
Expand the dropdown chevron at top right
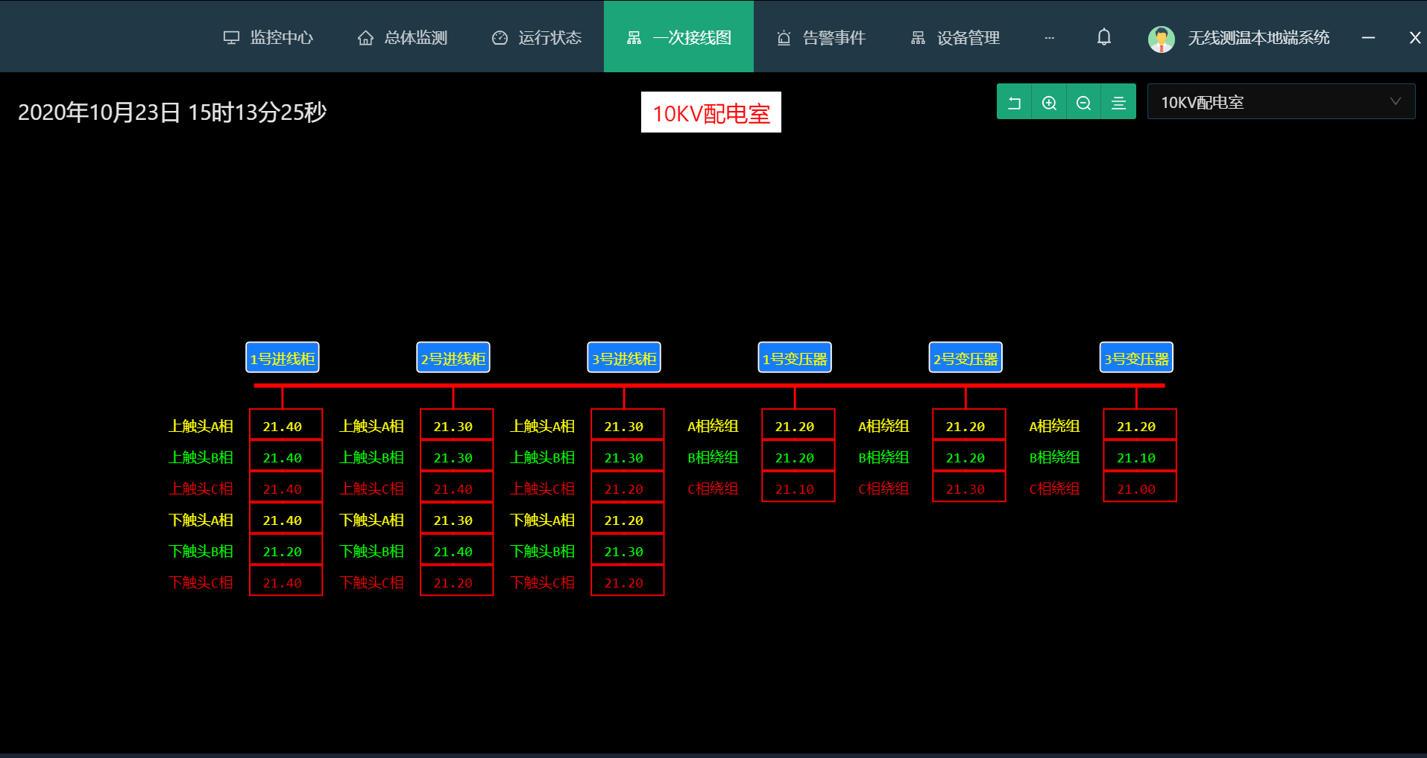tap(1395, 101)
